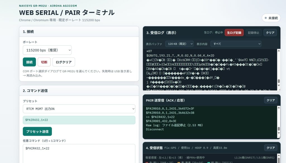286x163 pixels.
Task: Click the 受信ログ scrollbar thumb
Action: (279, 81)
